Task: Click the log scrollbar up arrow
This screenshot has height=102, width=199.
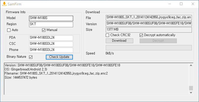Action: coord(191,65)
